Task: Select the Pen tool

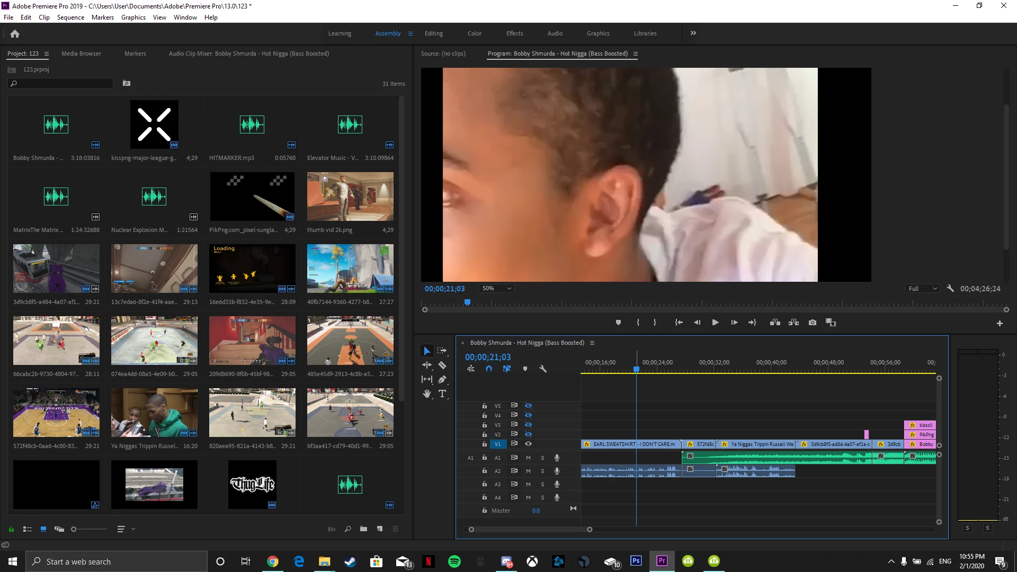Action: 442,379
